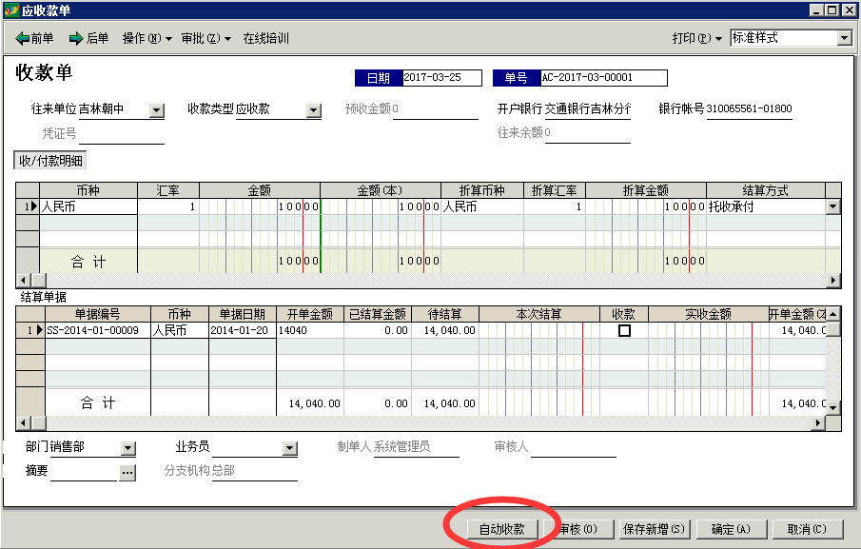Screen dimensions: 861x549
Task: Click the 取消(C) button
Action: 807,529
